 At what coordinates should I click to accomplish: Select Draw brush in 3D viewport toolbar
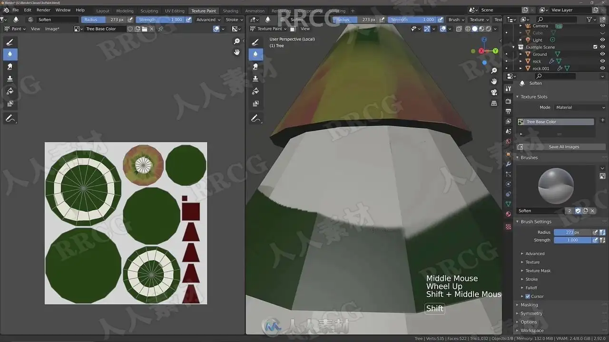coord(255,42)
